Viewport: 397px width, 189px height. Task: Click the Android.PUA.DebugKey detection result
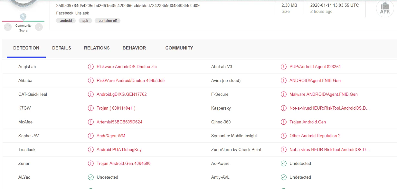(x=119, y=149)
